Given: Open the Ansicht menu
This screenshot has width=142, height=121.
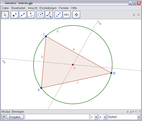Looking at the screenshot, I should click(x=33, y=8).
